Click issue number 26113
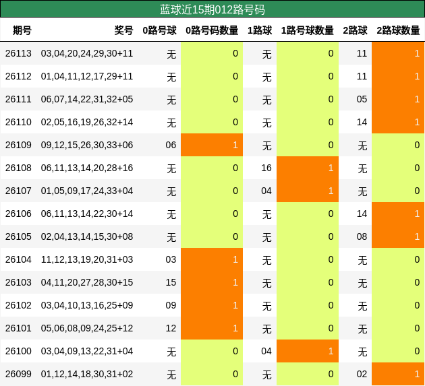The image size is (425, 386). point(18,53)
